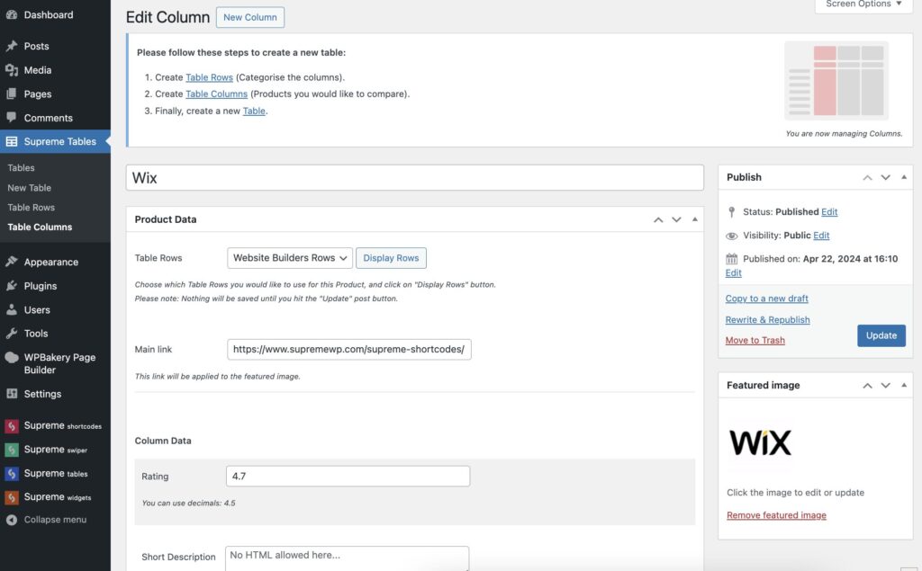Click the Dashboard gauge icon
This screenshot has height=571, width=922.
[x=11, y=14]
